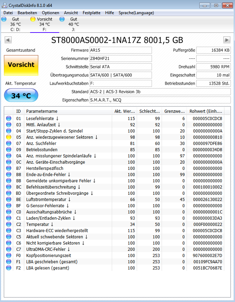Screen dimensions: 235x302
Task: Select the Hardware-ECC wiederhergestellt row text
Action: [x=57, y=230]
